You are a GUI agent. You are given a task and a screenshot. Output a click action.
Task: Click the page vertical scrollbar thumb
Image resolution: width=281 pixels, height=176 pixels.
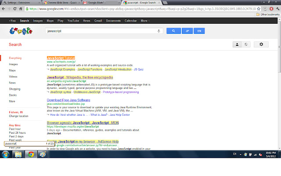279,47
